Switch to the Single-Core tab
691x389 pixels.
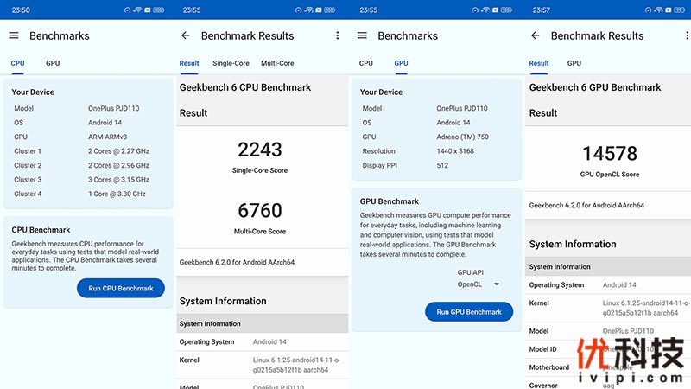(x=231, y=63)
